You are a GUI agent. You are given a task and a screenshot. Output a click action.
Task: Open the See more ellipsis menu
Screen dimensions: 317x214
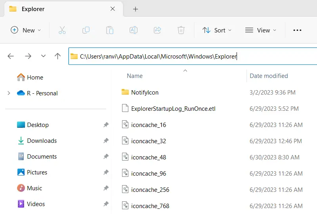pos(297,30)
